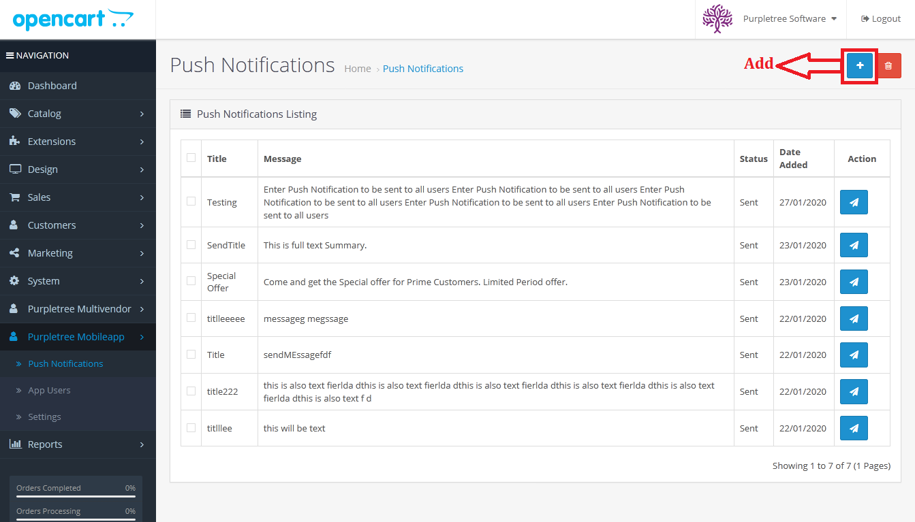Screen dimensions: 915x522
Task: Click the Dashboard gauge icon
Action: (x=15, y=86)
